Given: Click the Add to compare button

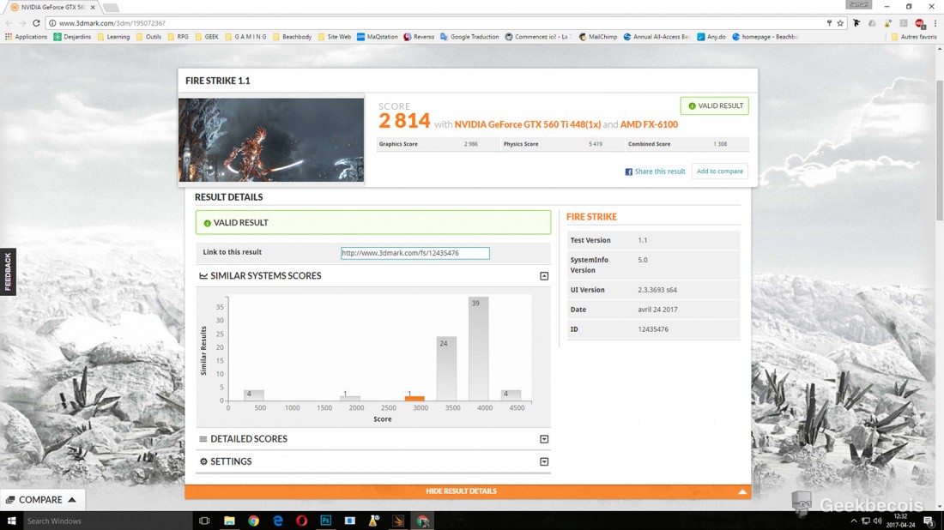Looking at the screenshot, I should click(x=719, y=172).
